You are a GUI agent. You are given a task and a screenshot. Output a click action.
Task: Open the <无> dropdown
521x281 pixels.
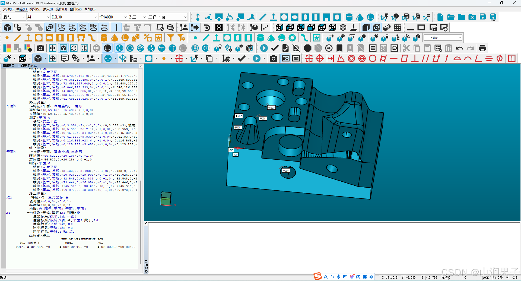(460, 38)
